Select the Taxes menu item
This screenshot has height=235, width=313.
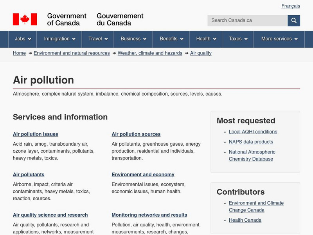pos(238,39)
